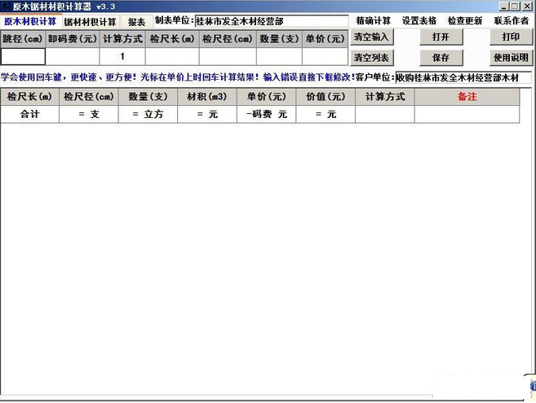Click the 跳径(cm) input box

(x=23, y=57)
